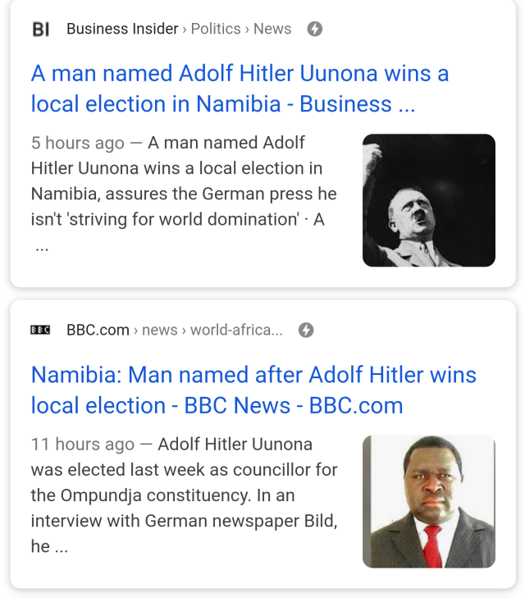The image size is (525, 598).
Task: Click "Bild" in the BBC snippet text
Action: 319,521
